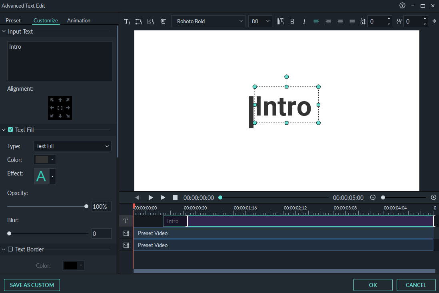Uncheck the Text Fill checkbox
This screenshot has height=293, width=439.
(x=10, y=130)
